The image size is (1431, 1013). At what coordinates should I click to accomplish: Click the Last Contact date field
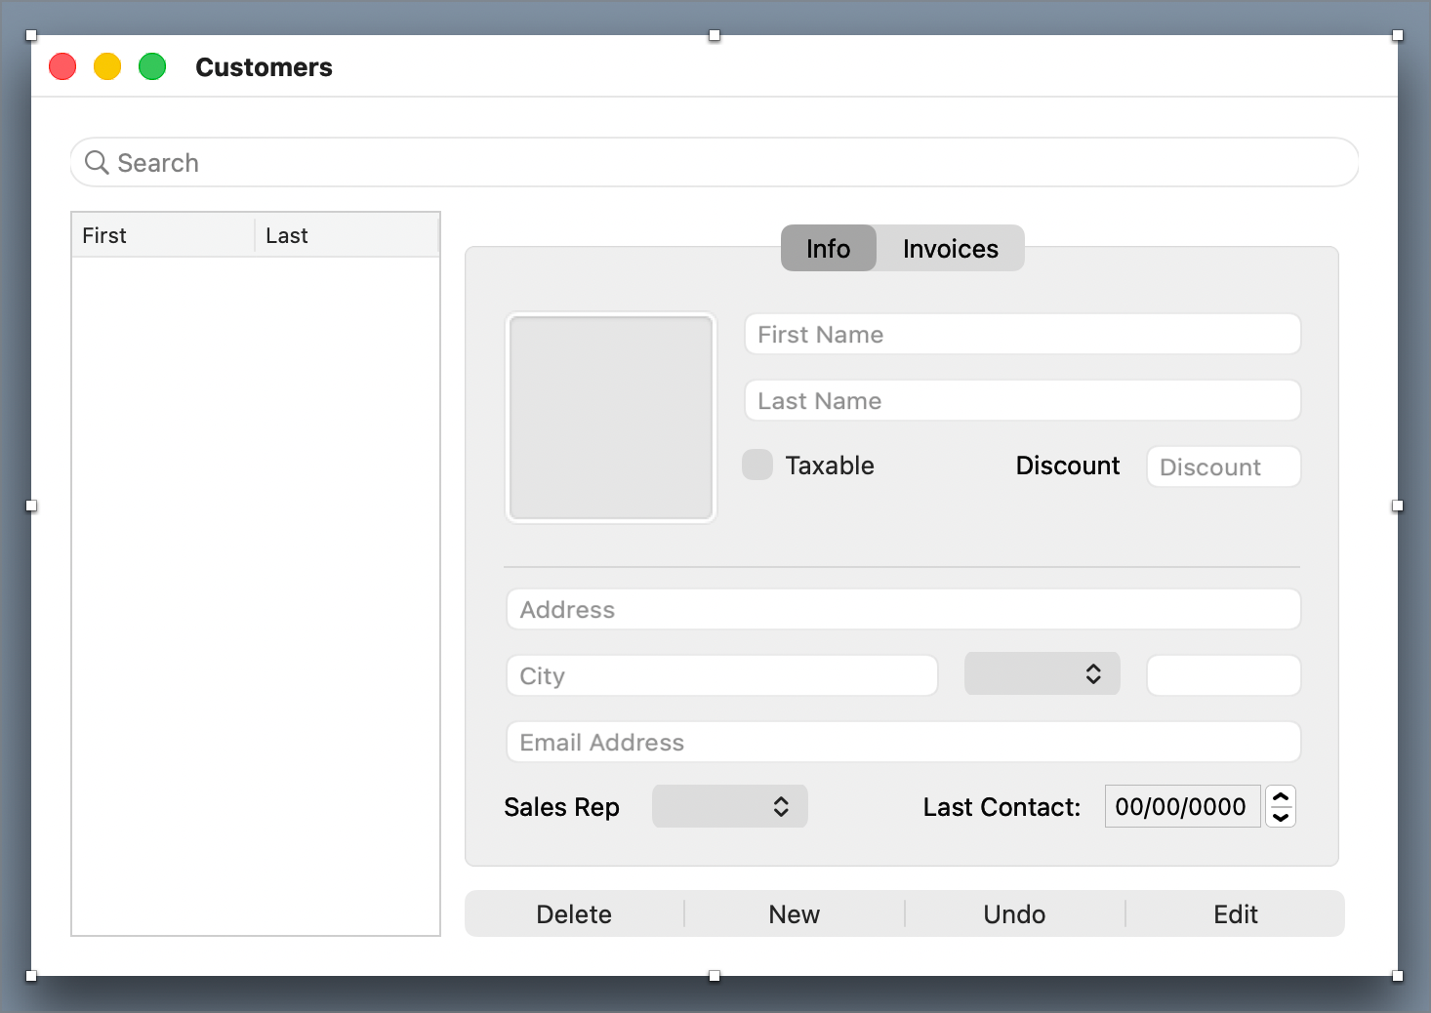1183,806
